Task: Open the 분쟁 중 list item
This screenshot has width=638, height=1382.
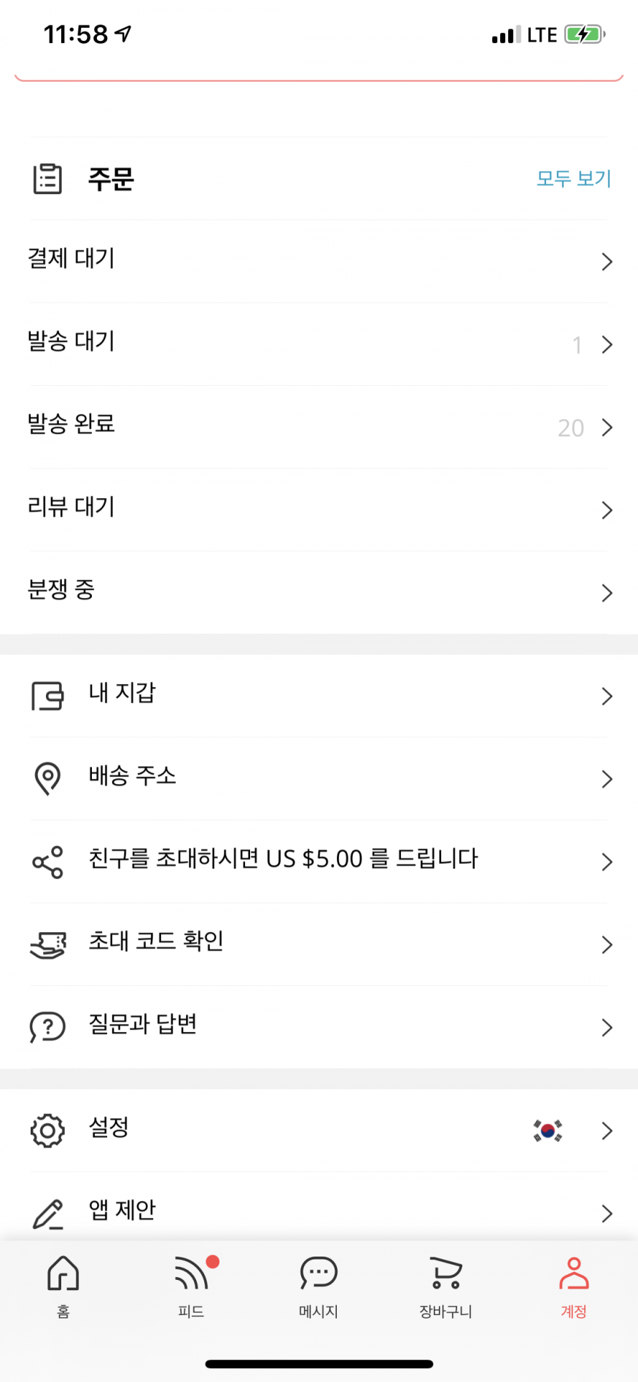Action: [x=61, y=590]
